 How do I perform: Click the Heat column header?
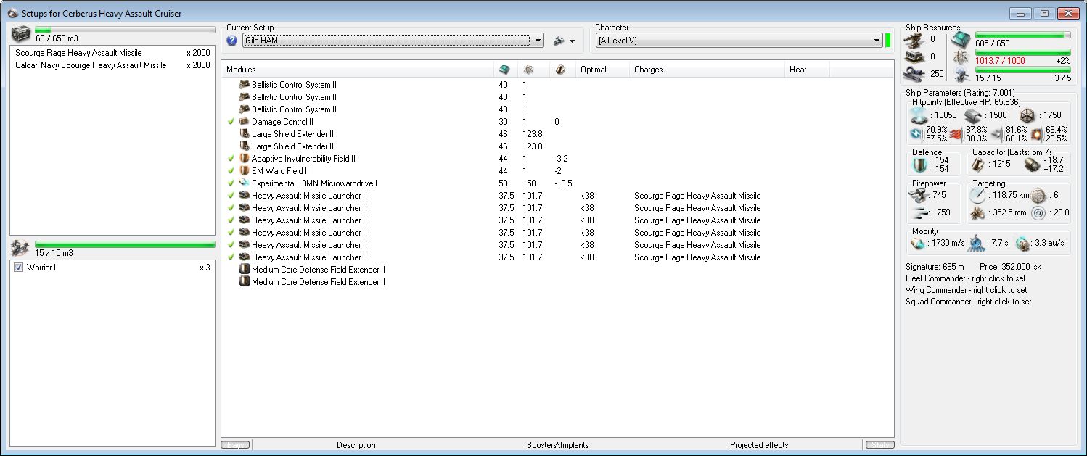(807, 70)
